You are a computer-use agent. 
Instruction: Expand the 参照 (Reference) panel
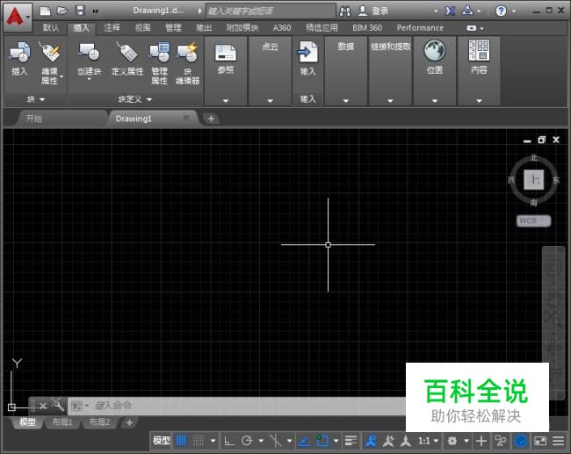pos(226,100)
